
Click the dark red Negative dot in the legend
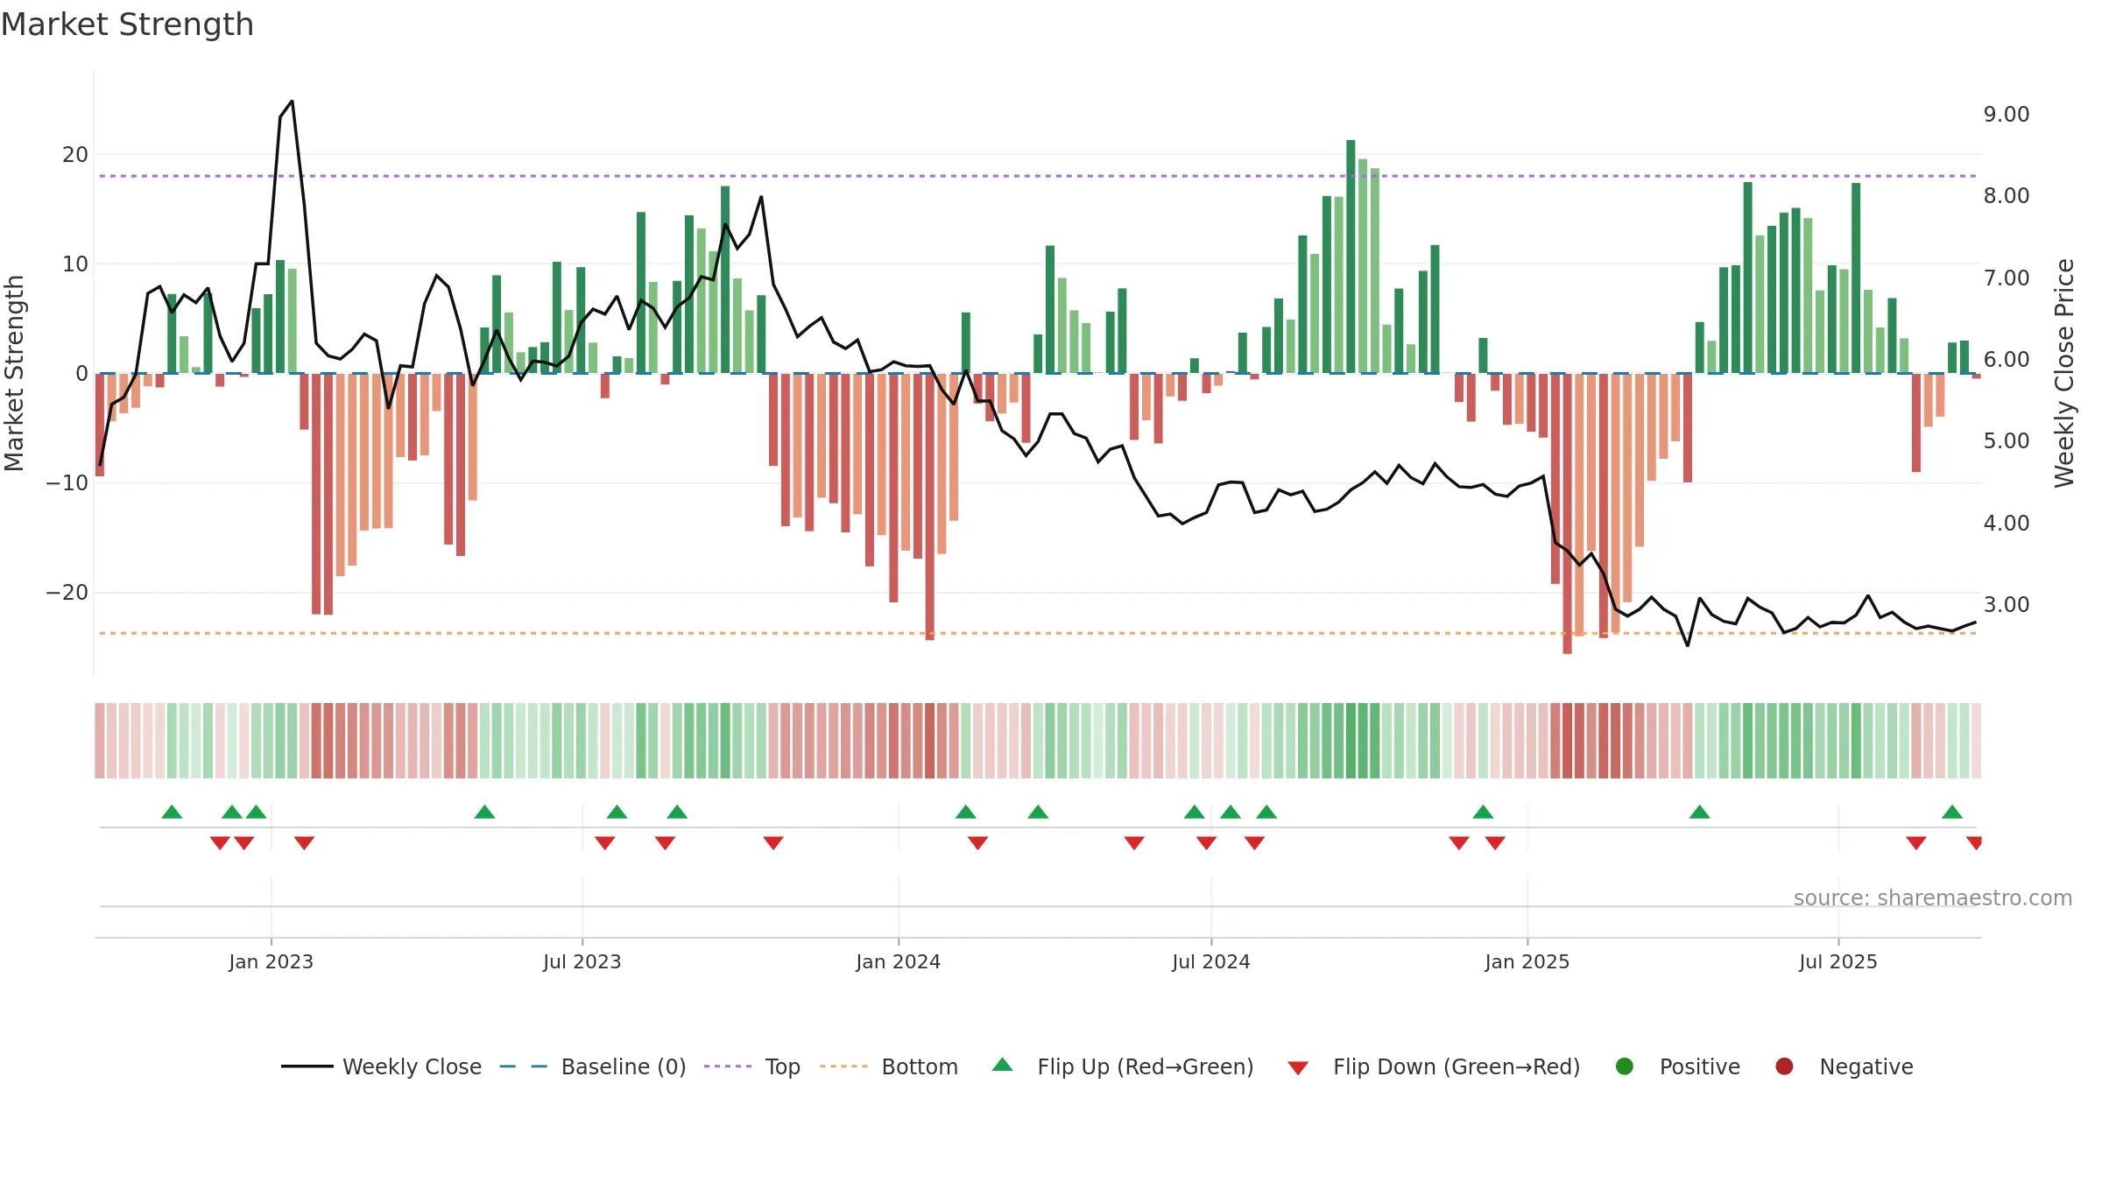pyautogui.click(x=1784, y=1066)
